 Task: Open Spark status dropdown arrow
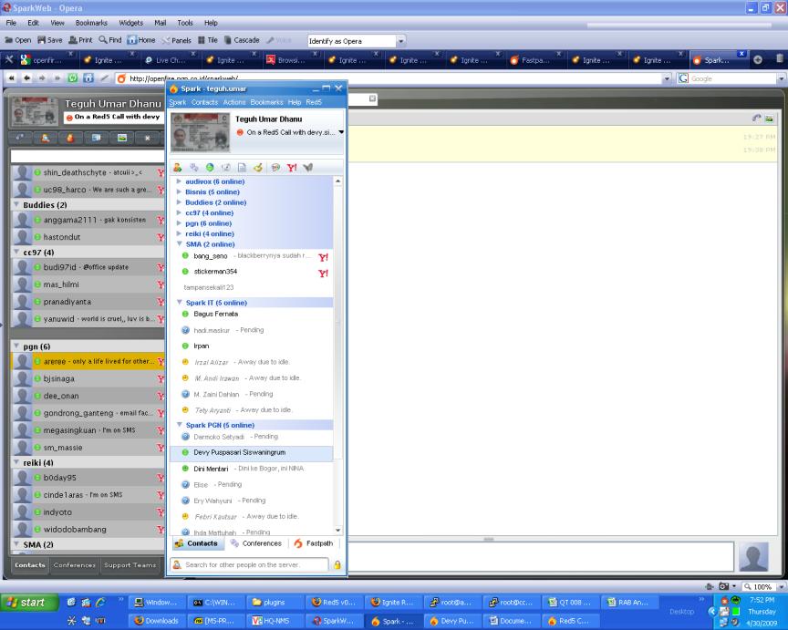pyautogui.click(x=341, y=132)
